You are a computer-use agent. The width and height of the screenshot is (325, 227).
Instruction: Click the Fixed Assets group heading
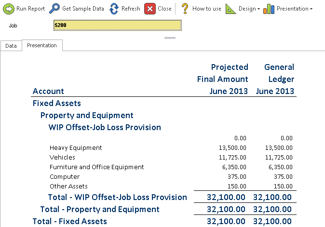click(x=57, y=103)
